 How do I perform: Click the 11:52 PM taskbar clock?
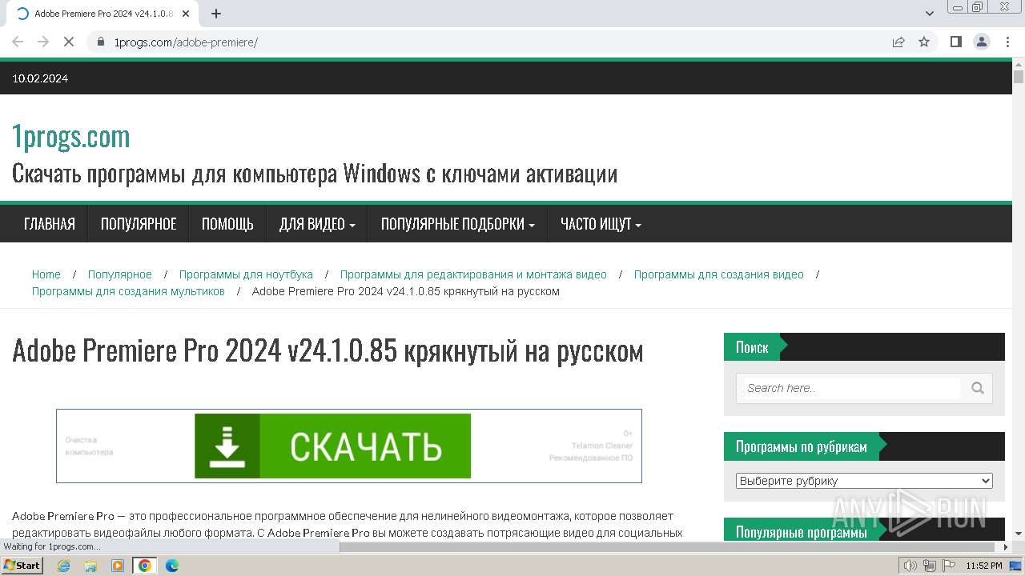click(x=984, y=566)
